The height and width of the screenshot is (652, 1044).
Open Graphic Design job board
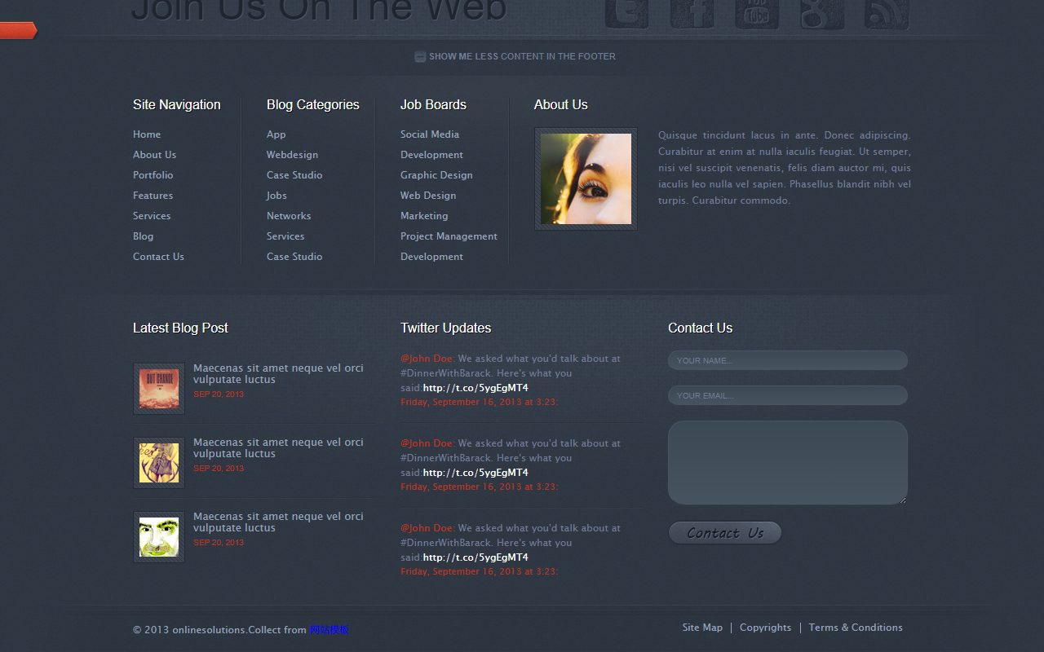click(x=436, y=175)
